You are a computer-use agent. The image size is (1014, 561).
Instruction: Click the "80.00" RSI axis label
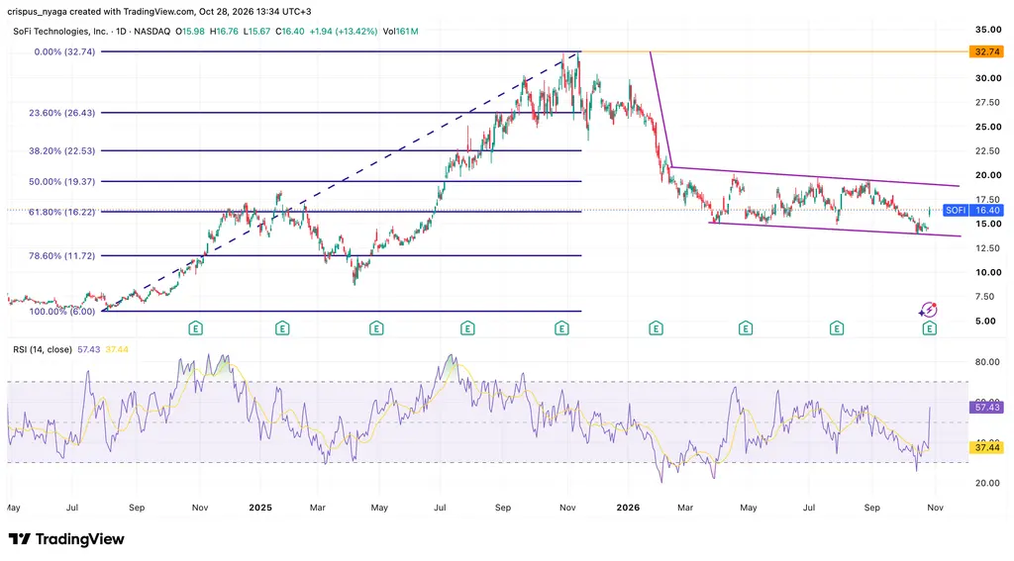(988, 362)
